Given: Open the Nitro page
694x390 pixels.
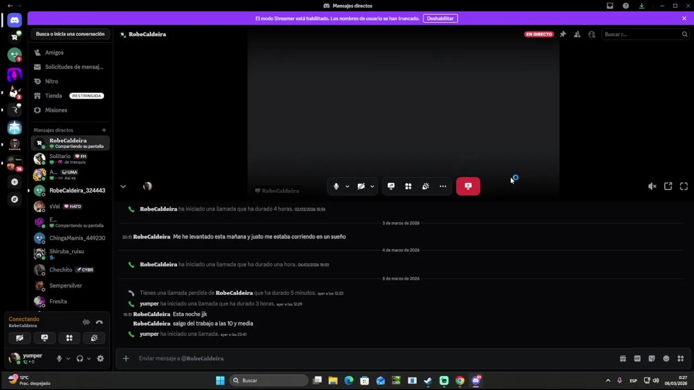Looking at the screenshot, I should pyautogui.click(x=70, y=81).
